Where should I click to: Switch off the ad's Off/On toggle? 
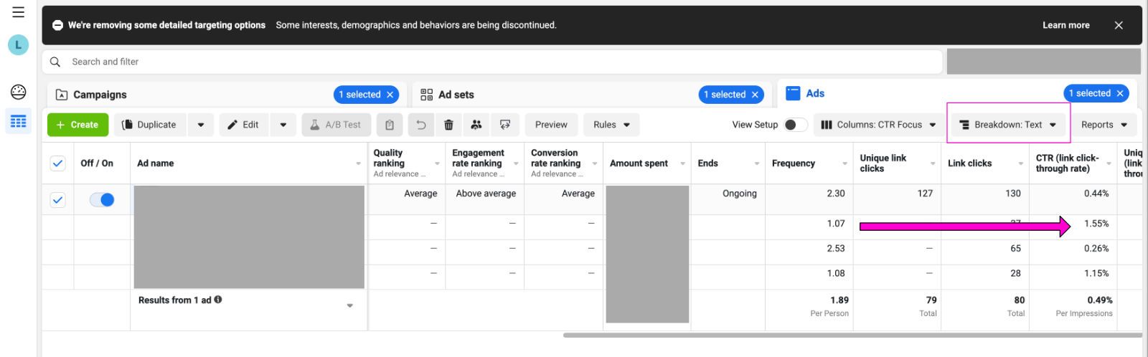102,200
